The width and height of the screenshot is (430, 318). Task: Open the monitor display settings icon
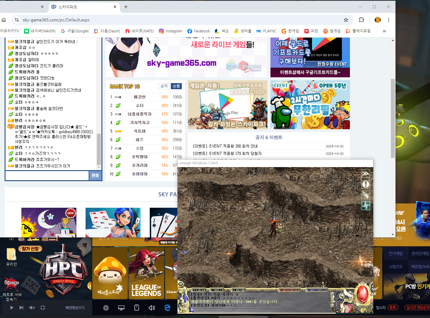click(121, 308)
